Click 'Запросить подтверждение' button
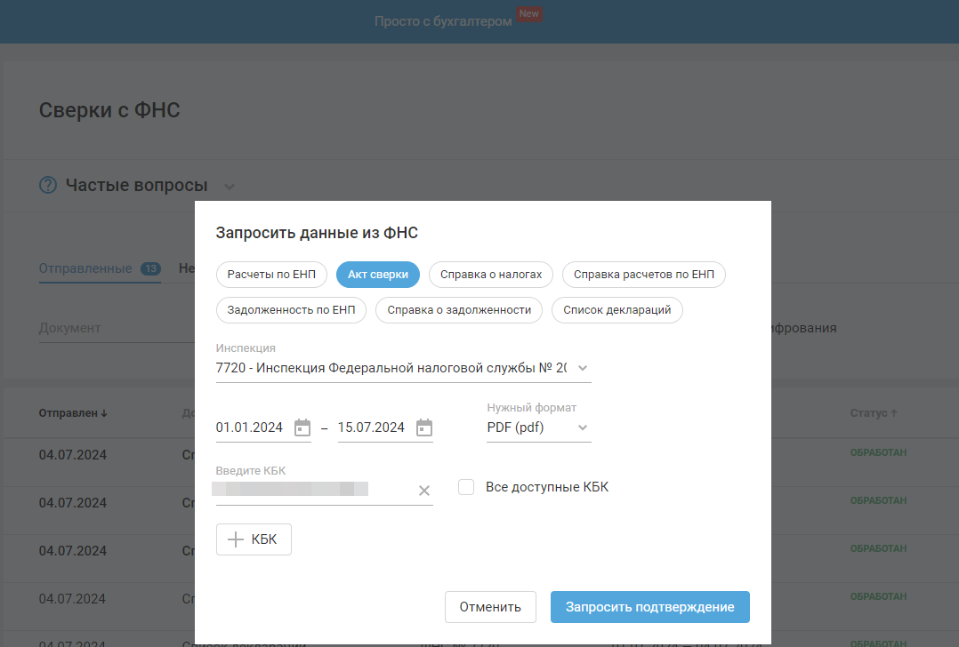 (x=649, y=607)
